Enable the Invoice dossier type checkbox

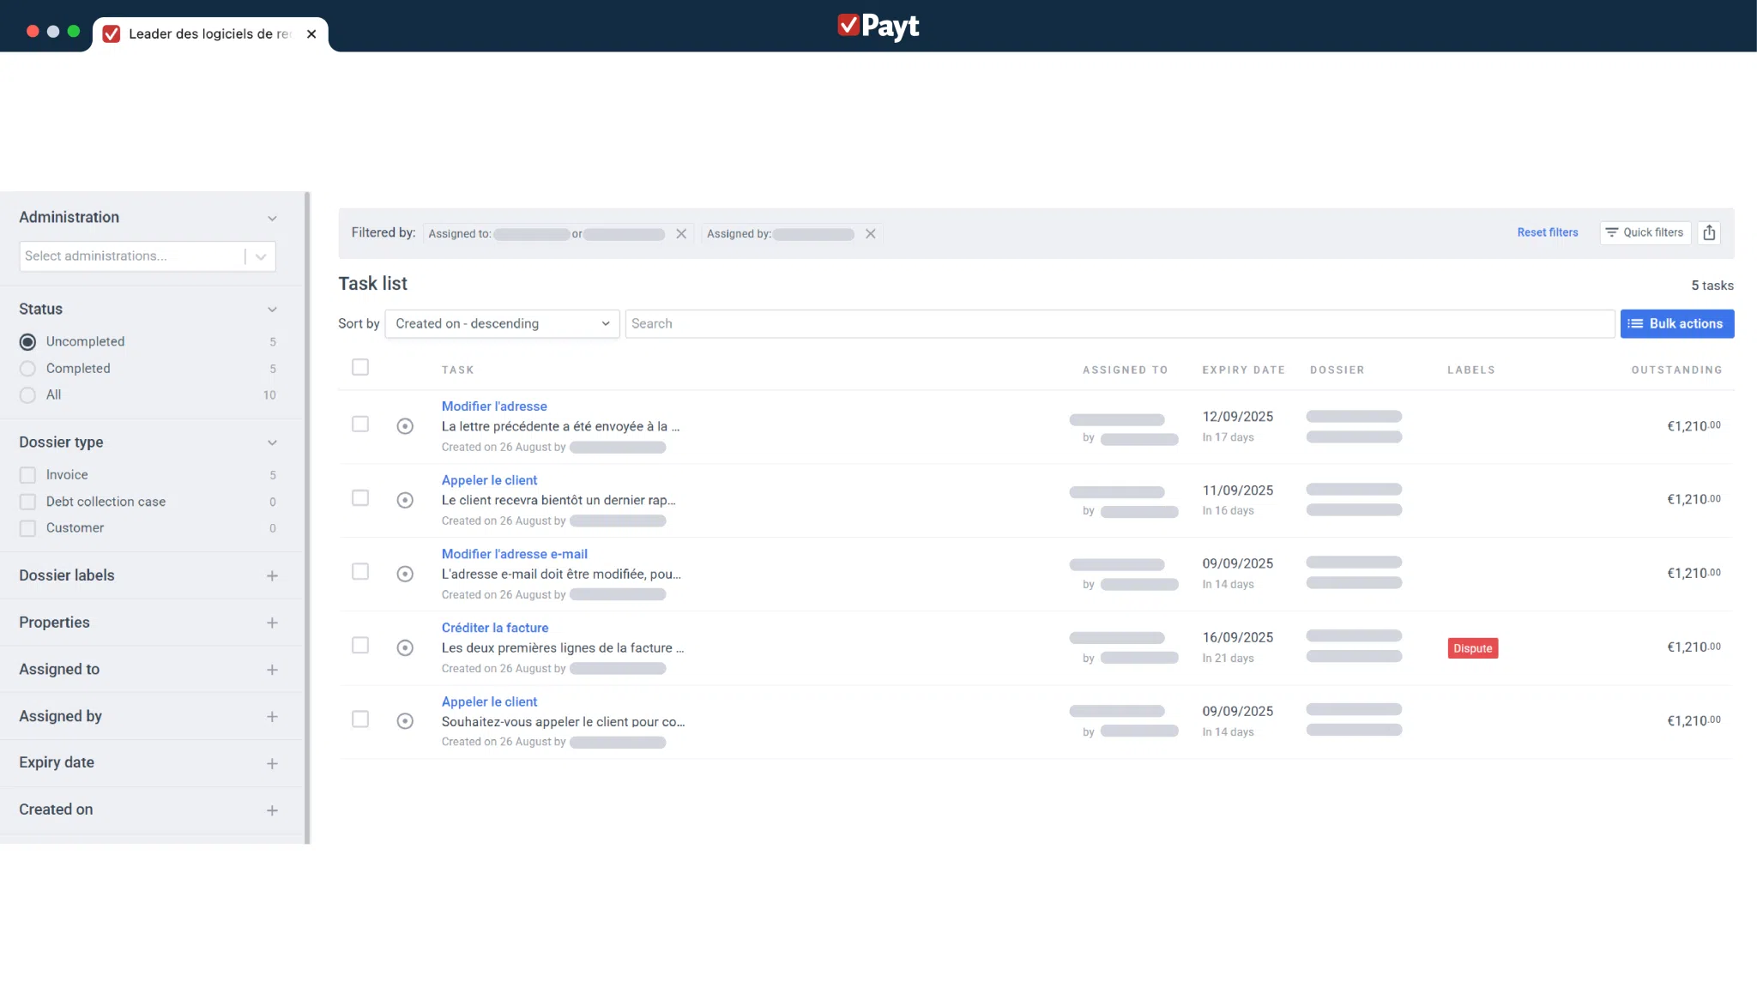[28, 475]
